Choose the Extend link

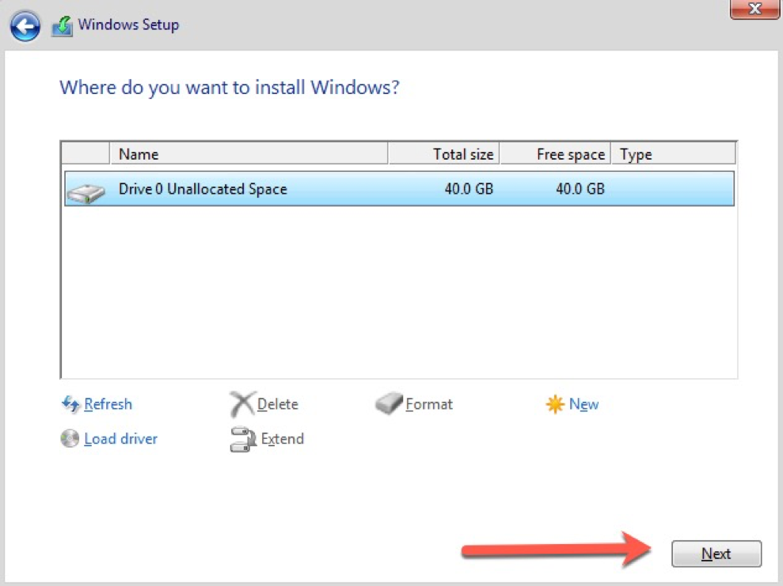point(282,439)
